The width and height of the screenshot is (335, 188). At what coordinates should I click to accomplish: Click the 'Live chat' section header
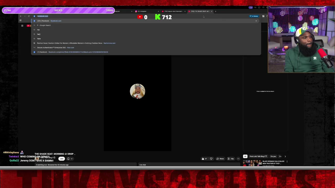[143, 165]
